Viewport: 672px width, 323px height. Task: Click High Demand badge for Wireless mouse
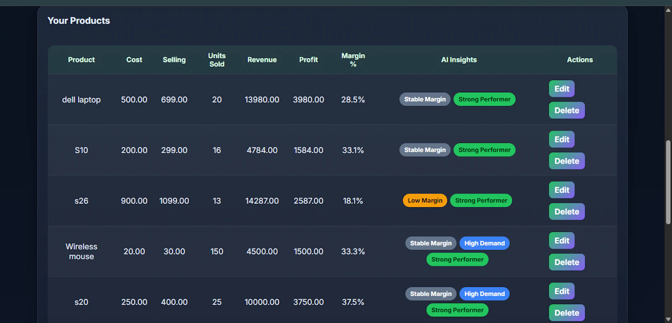click(x=485, y=243)
